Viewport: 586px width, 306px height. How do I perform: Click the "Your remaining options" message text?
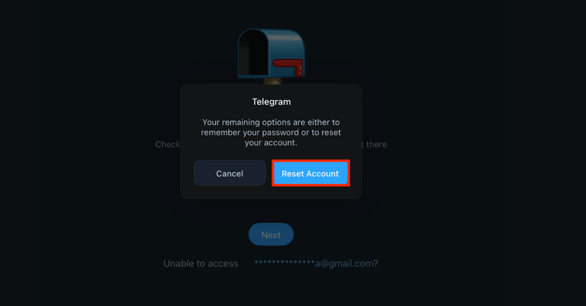[271, 133]
